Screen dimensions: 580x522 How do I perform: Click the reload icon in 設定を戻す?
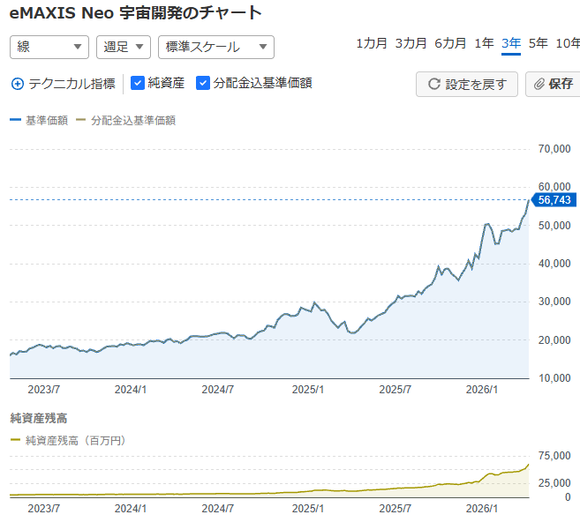(x=433, y=85)
